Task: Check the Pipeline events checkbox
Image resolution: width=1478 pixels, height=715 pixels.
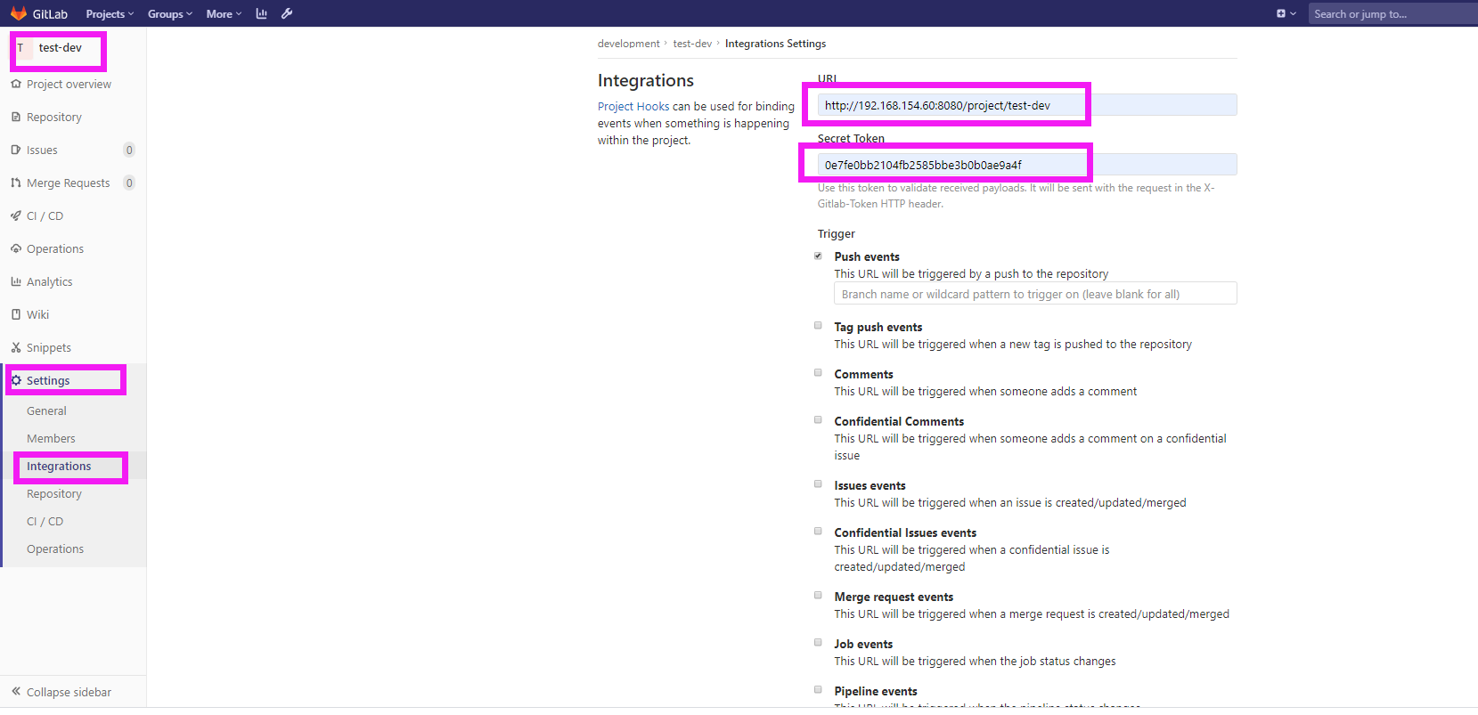Action: pos(818,690)
